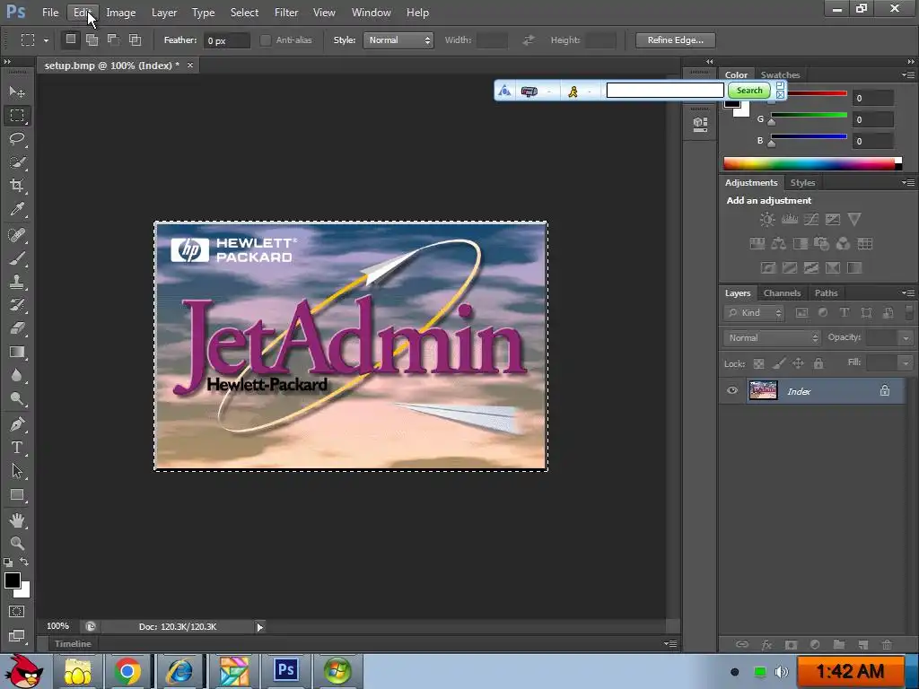Switch to the Swatches tab
The height and width of the screenshot is (689, 919).
tap(780, 75)
